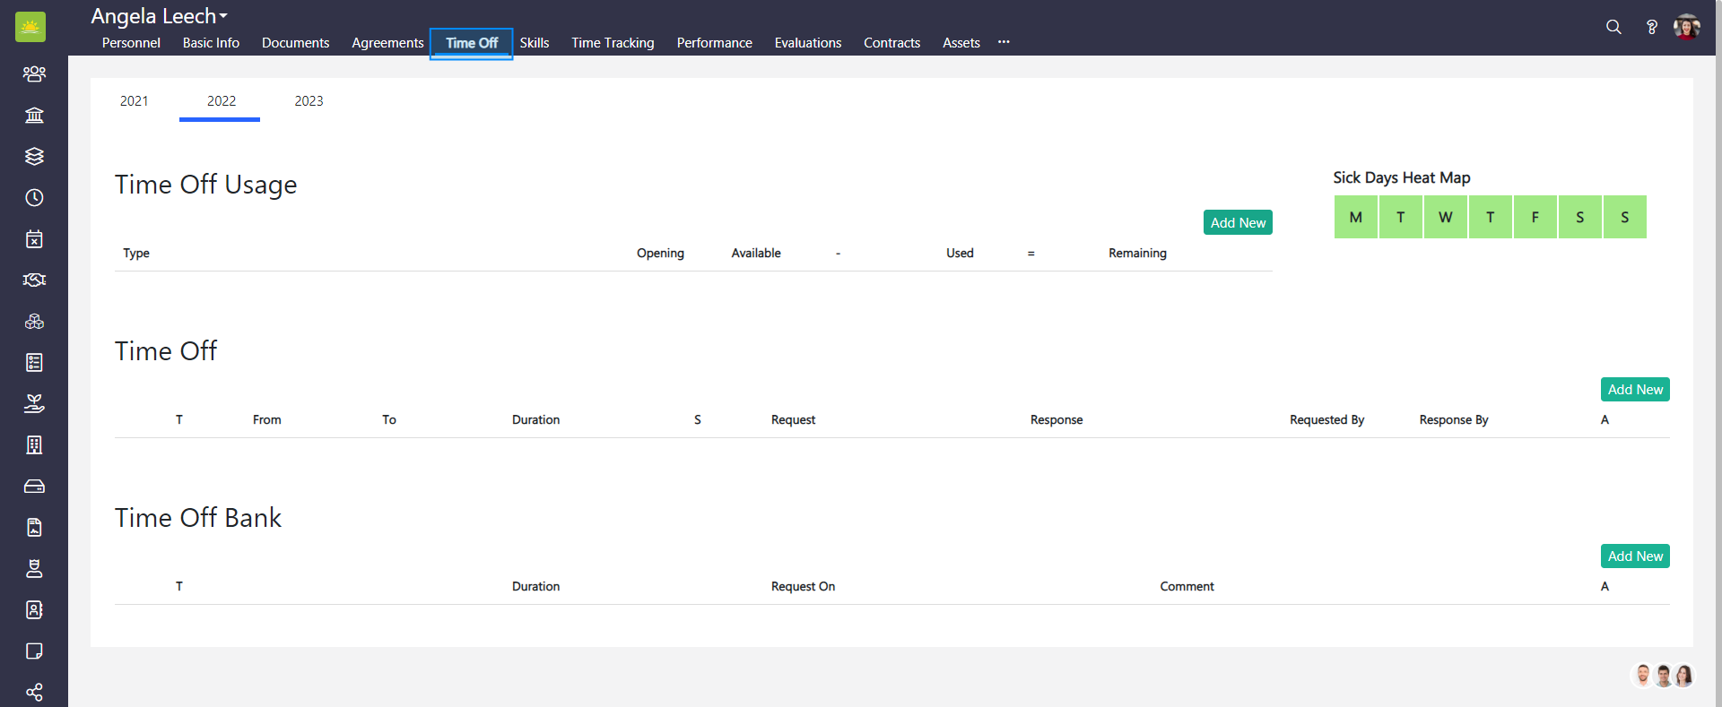1722x707 pixels.
Task: Open the user profile avatar menu
Action: click(x=1686, y=27)
